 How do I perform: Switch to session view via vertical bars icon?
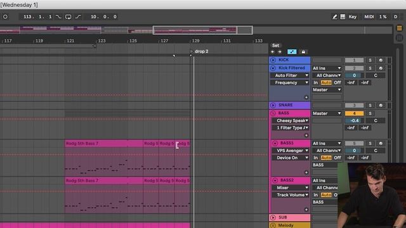399,38
